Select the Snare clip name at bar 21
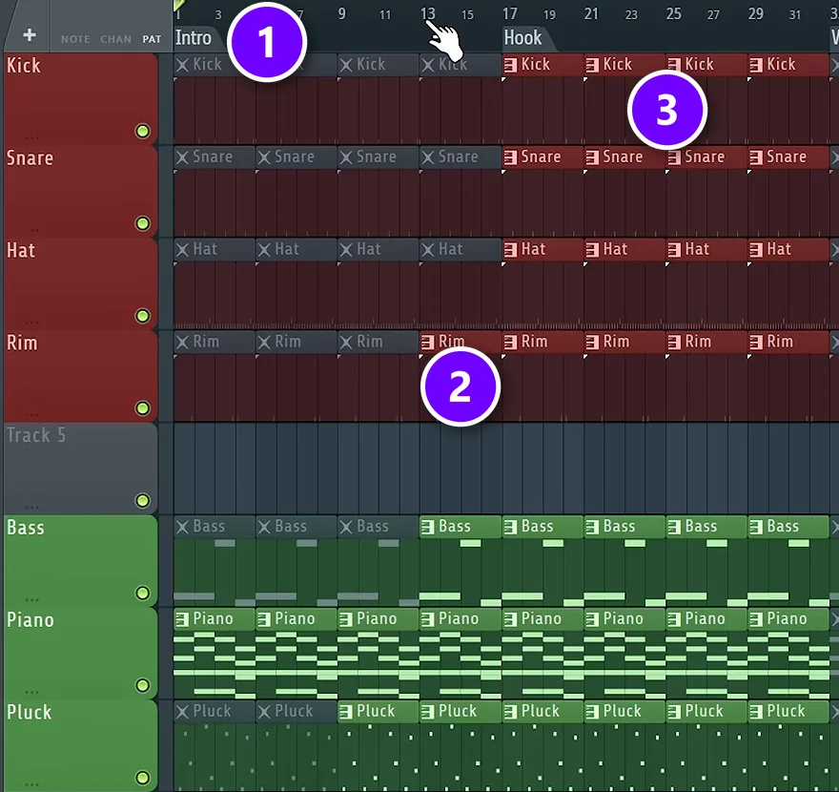 (x=623, y=156)
